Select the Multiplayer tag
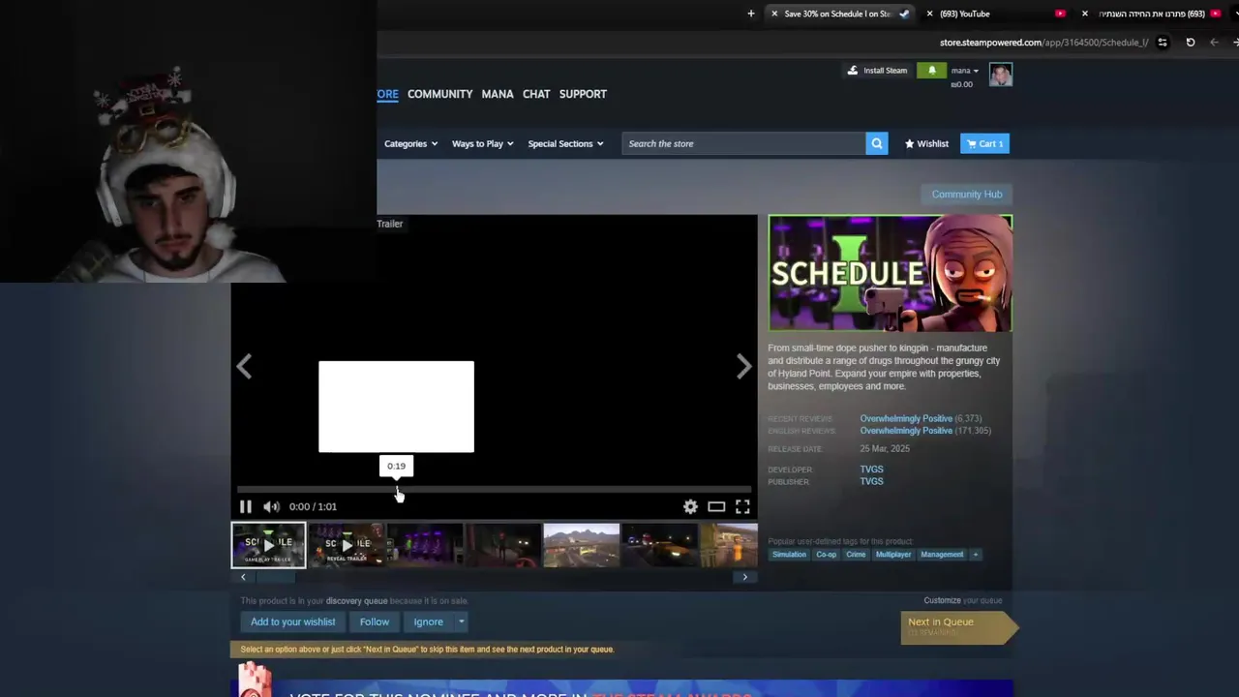1239x697 pixels. tap(892, 555)
